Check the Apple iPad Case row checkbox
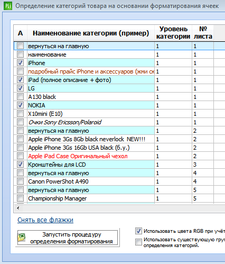 (20, 156)
